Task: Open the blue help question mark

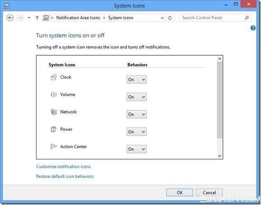Action: (253, 28)
